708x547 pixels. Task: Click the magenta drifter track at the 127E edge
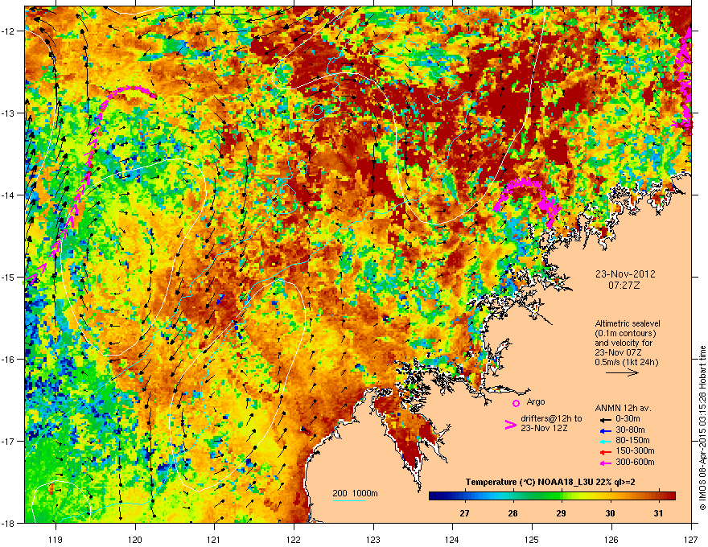[685, 81]
